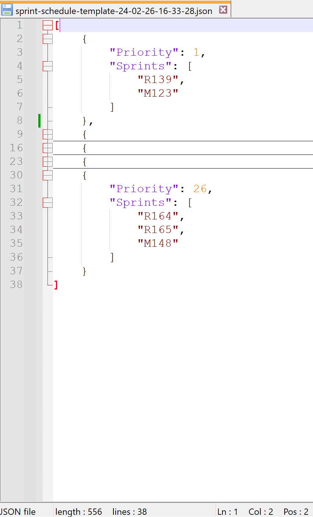This screenshot has width=313, height=517.
Task: Click the Col : 2 status entry
Action: [x=261, y=511]
